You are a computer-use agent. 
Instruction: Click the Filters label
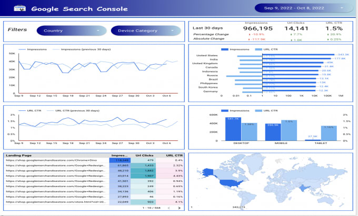tap(17, 29)
